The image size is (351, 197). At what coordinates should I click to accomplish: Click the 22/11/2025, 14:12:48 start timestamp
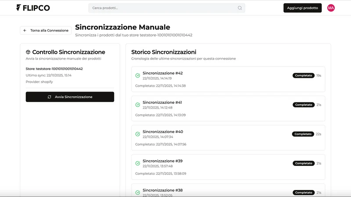click(158, 108)
